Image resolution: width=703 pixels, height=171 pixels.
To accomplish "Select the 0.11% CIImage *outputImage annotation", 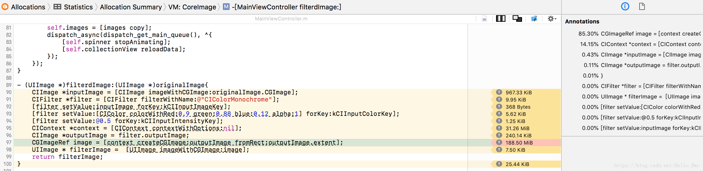I will pyautogui.click(x=642, y=65).
